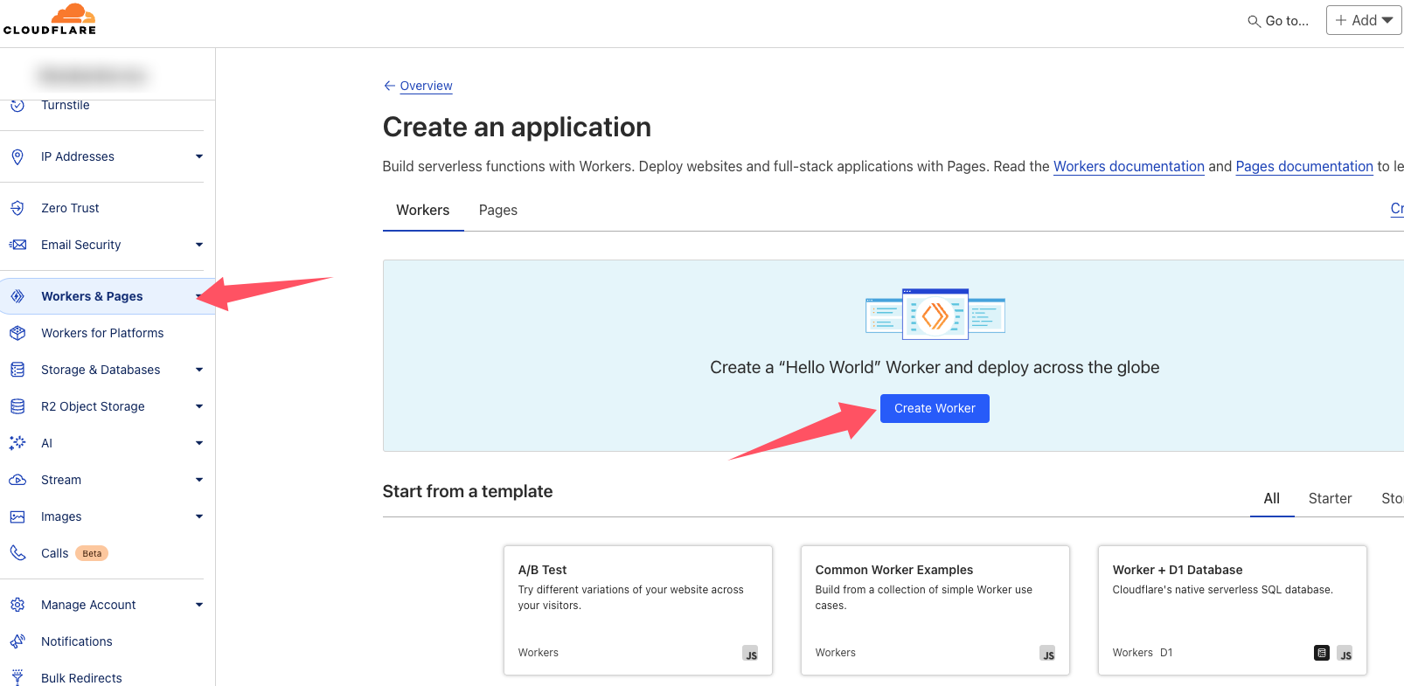This screenshot has height=686, width=1404.
Task: Open the Zero Trust shield icon
Action: (x=17, y=208)
